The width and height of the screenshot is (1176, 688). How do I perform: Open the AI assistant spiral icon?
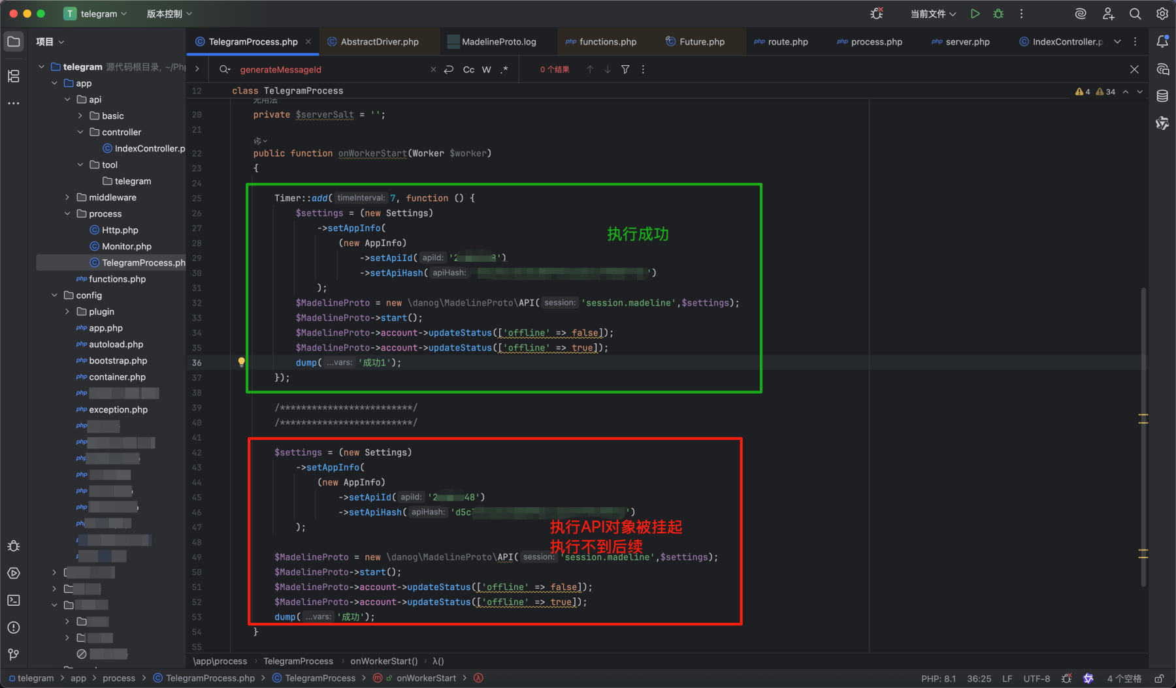1081,14
